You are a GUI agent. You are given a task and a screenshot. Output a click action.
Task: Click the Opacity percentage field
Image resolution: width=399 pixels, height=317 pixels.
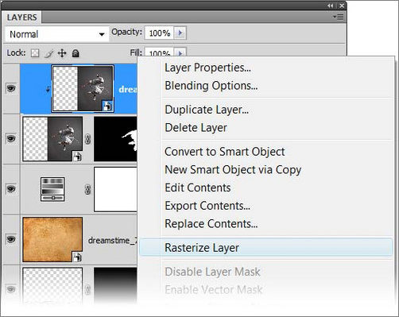[159, 33]
